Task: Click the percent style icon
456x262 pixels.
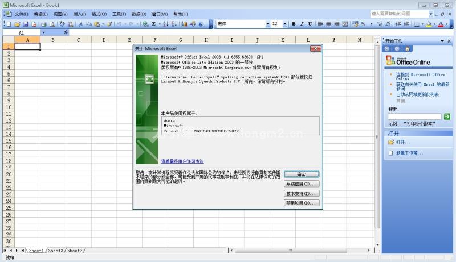Action: coord(363,24)
